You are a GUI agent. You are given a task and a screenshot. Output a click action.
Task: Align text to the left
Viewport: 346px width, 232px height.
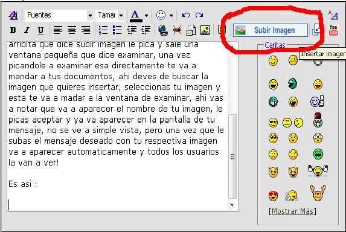58,30
